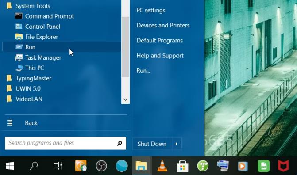
Task: Open Microsoft Store taskbar icon
Action: point(182,166)
